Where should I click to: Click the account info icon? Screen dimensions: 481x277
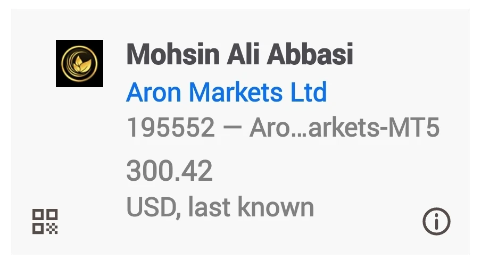point(436,222)
